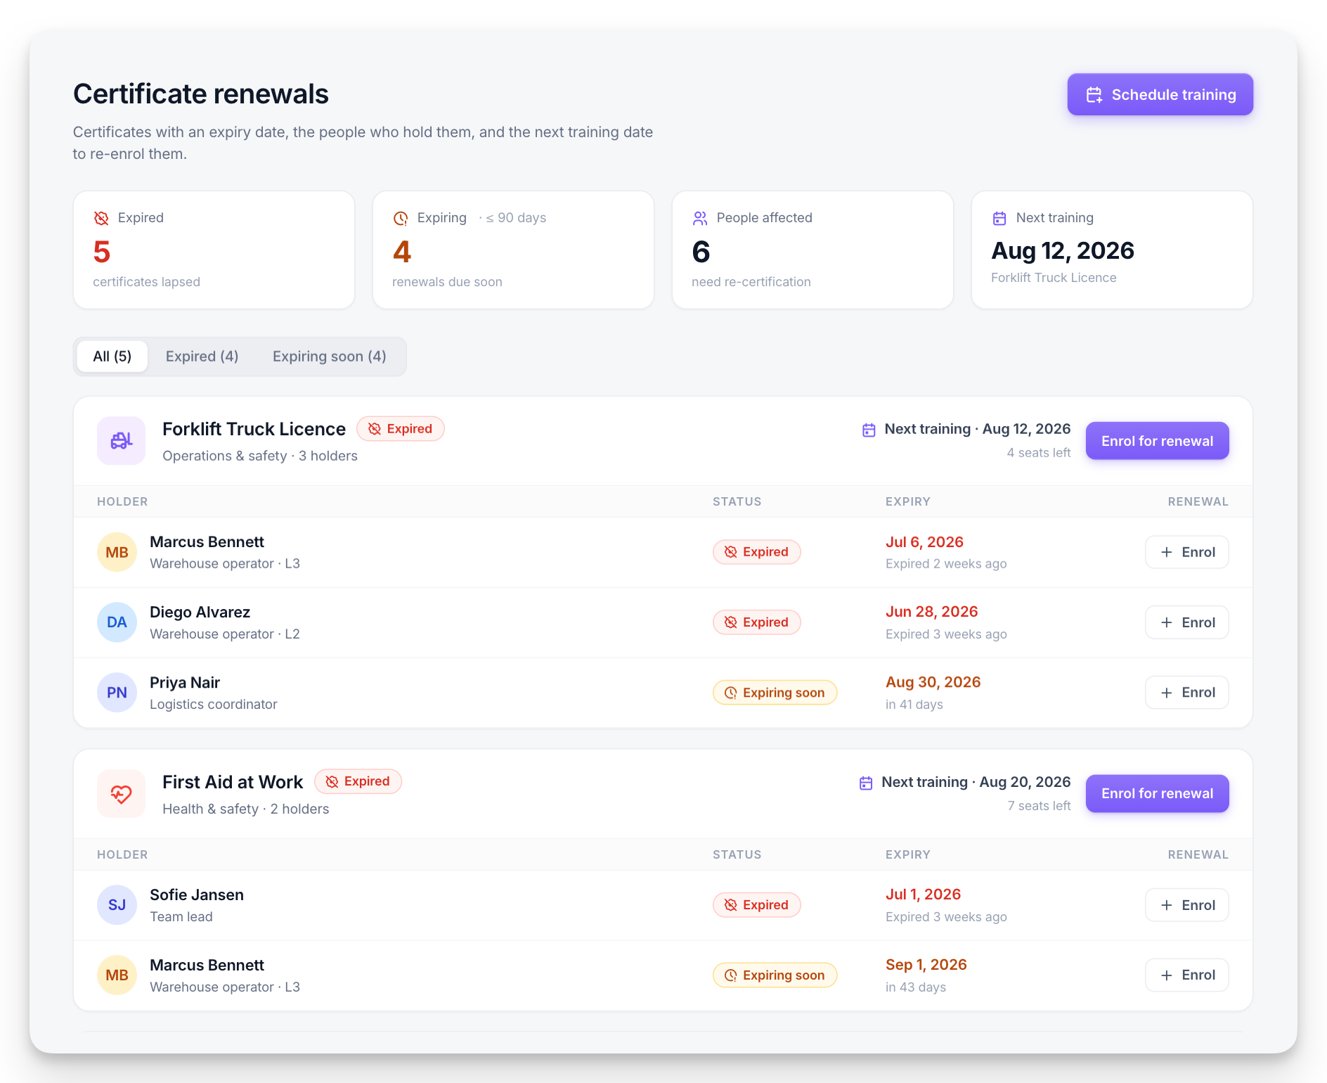This screenshot has height=1083, width=1327.
Task: Click the people icon in People affected card
Action: click(x=700, y=218)
